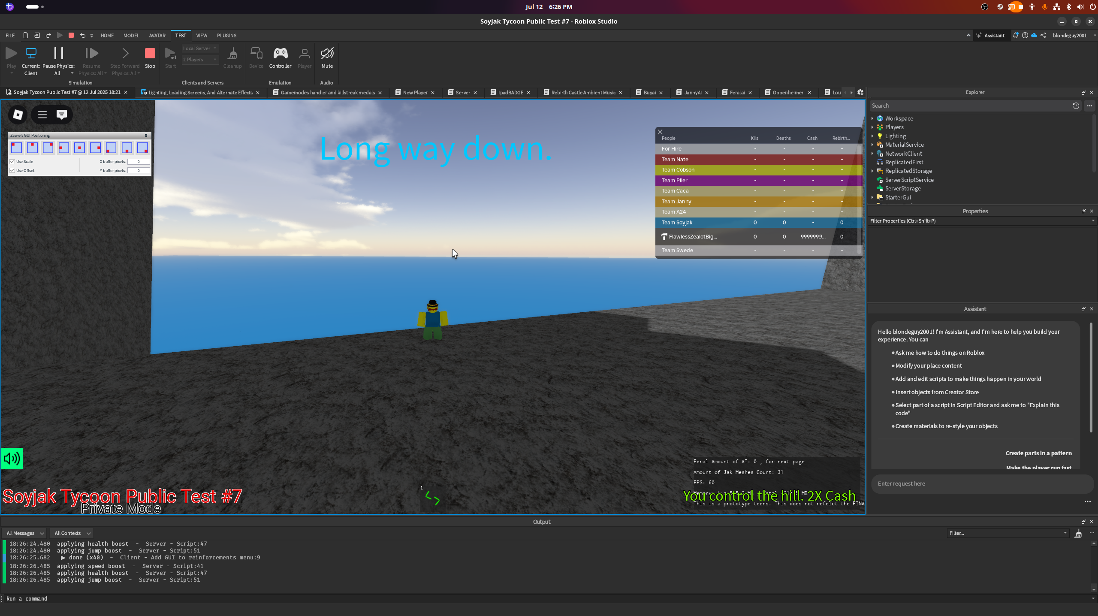
Task: Click the Assistant panel vertical scrollbar
Action: click(x=1091, y=377)
